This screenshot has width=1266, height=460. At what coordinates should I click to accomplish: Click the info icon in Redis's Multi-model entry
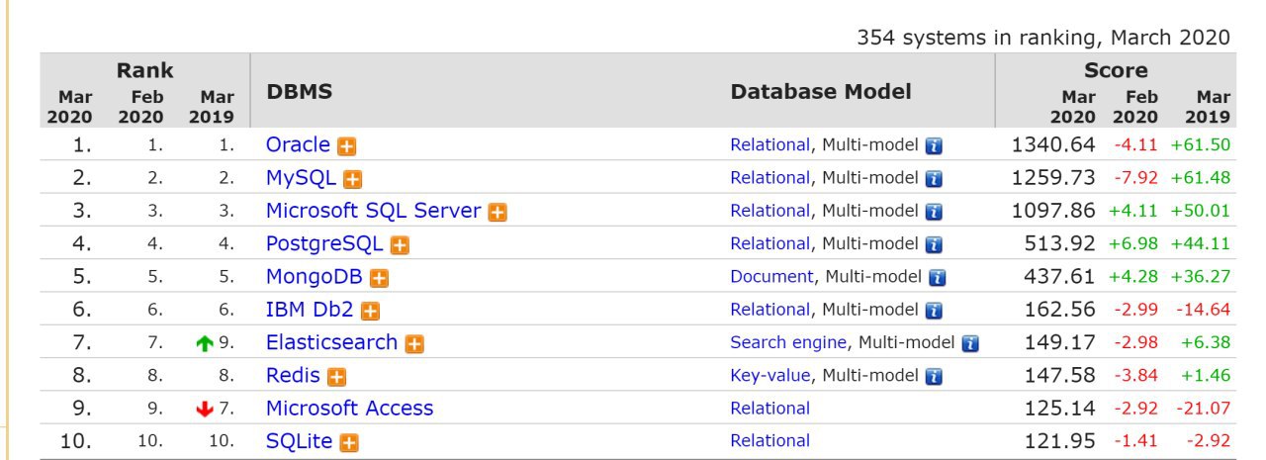(934, 377)
